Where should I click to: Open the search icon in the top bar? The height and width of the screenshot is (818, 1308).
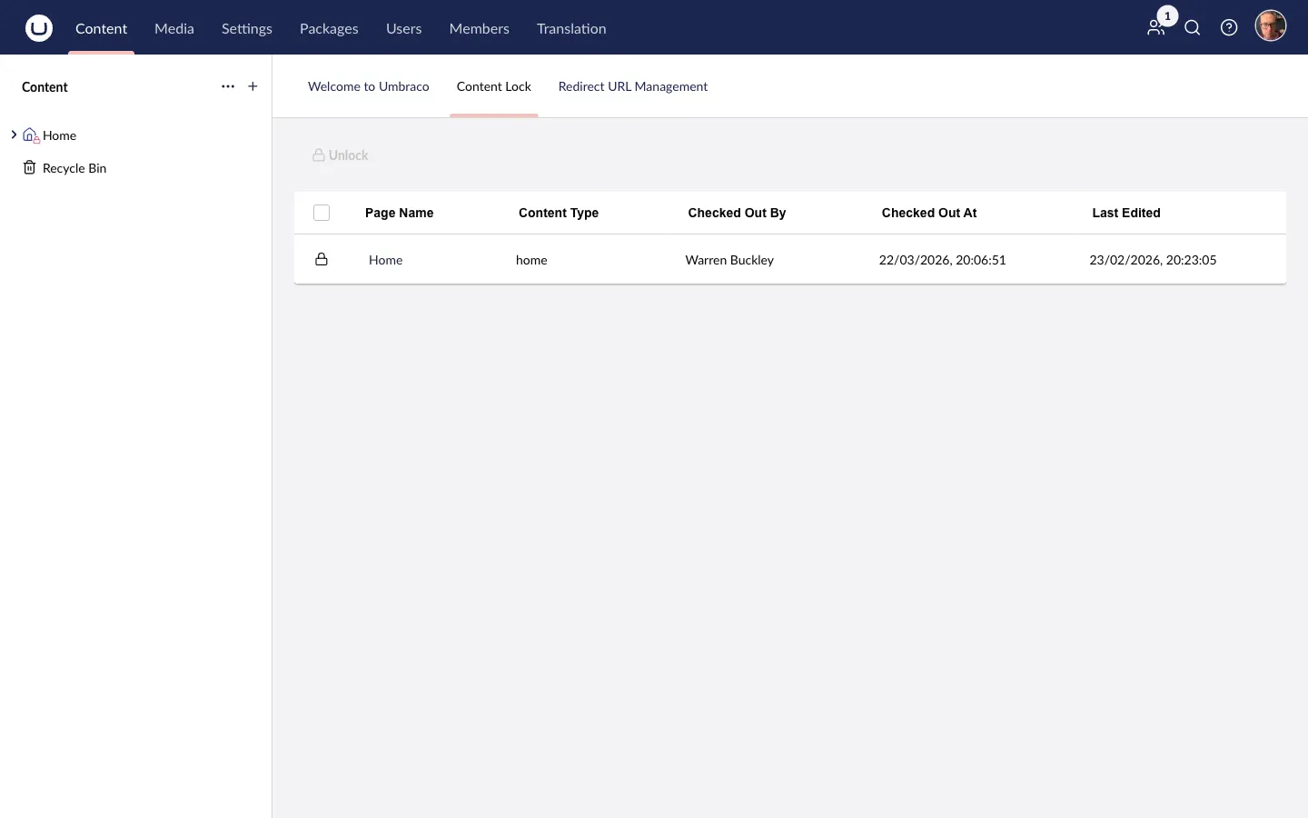[x=1192, y=27]
